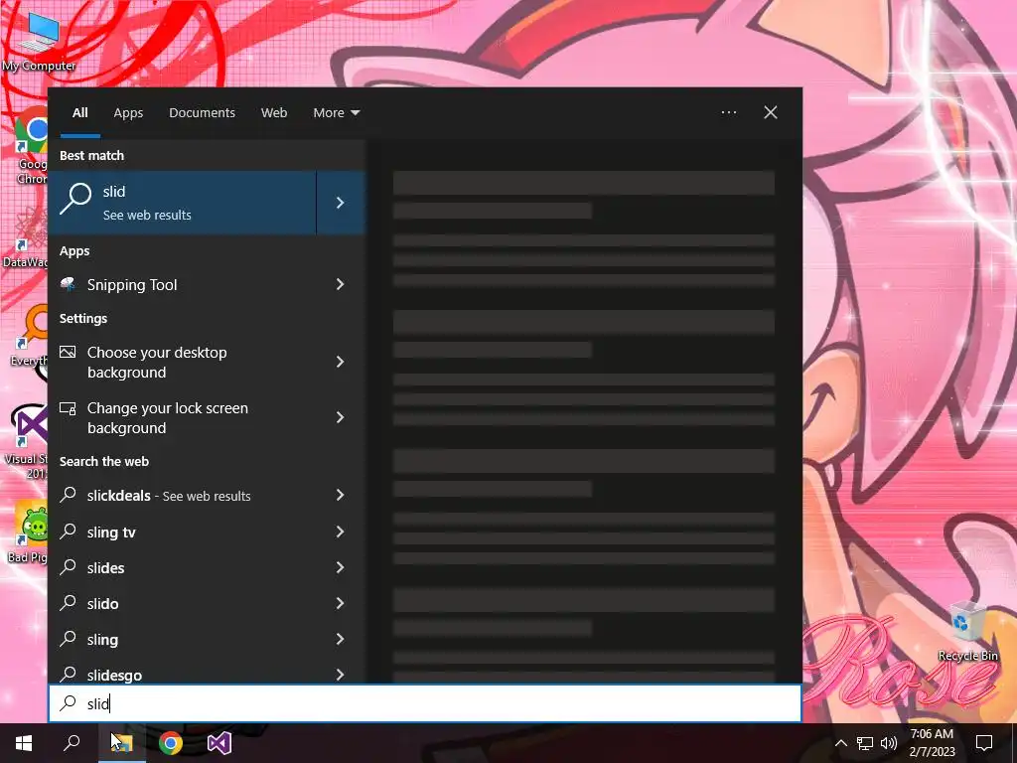
Task: Click the taskbar search magnifier
Action: pos(72,743)
